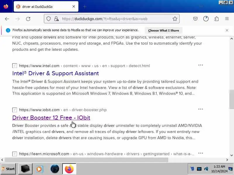Click the horizontal scrollbar left arrow
234x175 pixels.
(2, 160)
